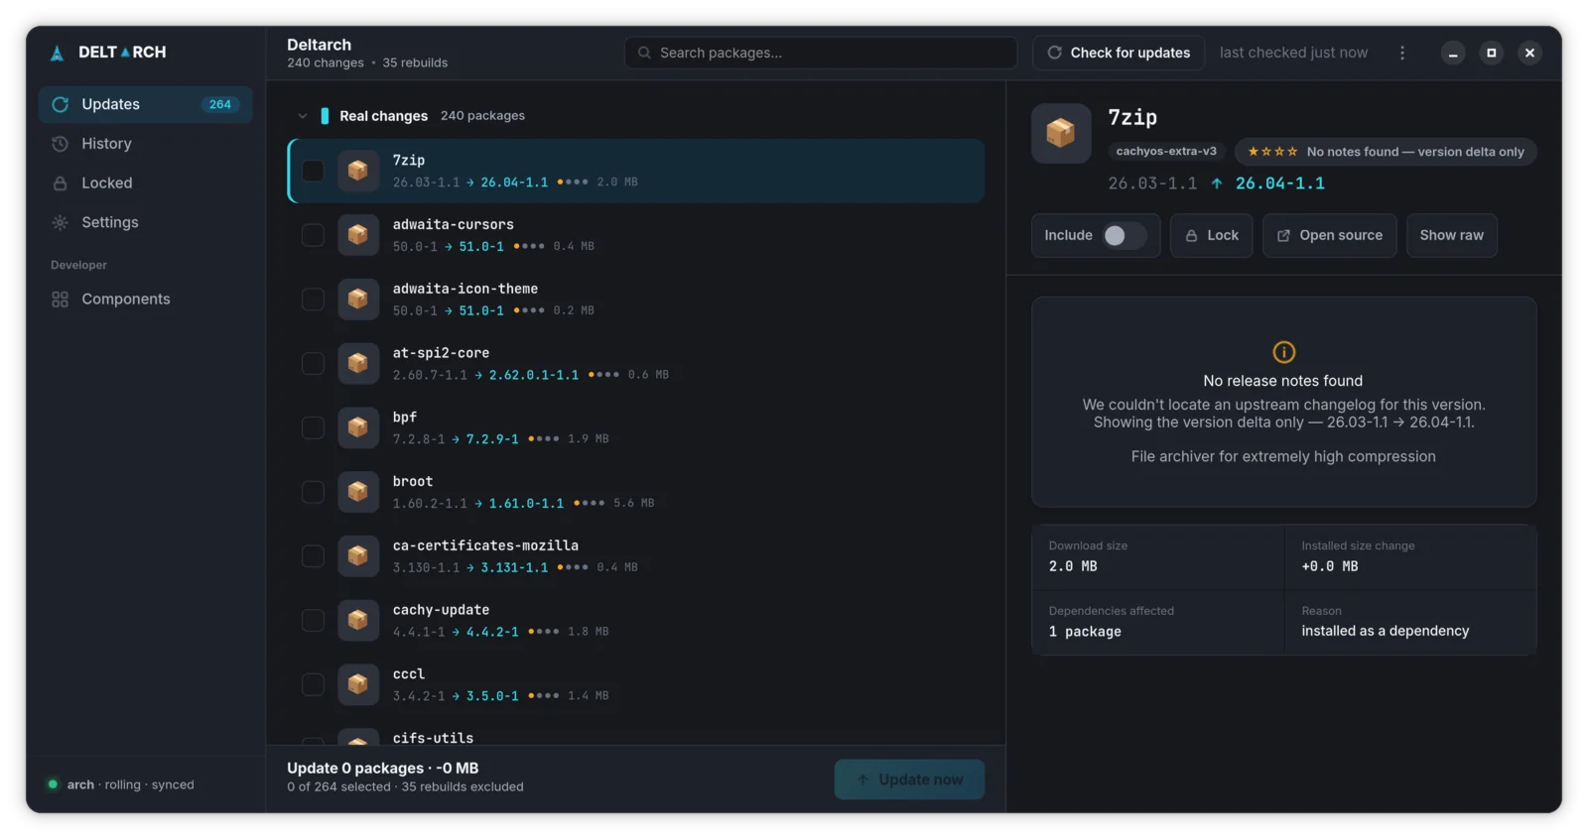Lock the 7zip package
The image size is (1588, 839).
point(1212,235)
